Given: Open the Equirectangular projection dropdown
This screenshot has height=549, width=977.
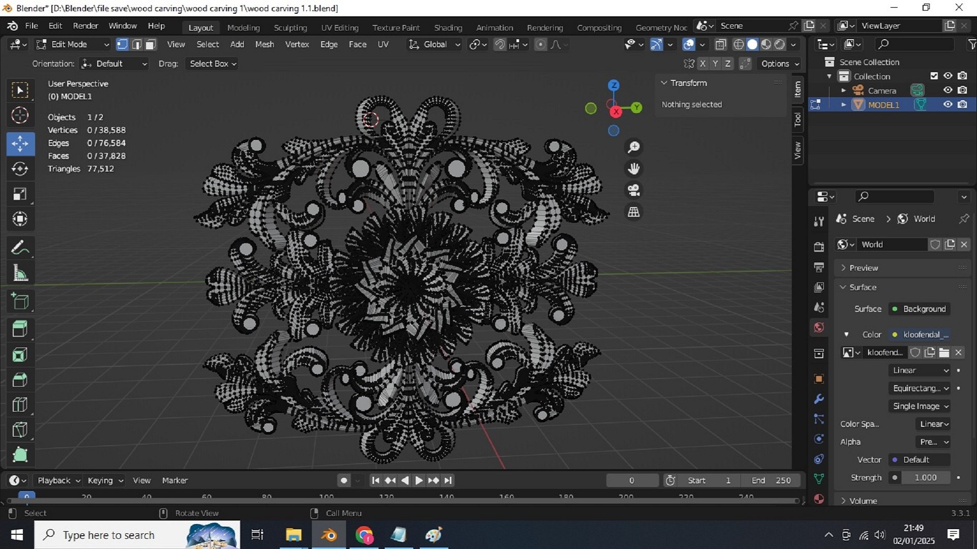Looking at the screenshot, I should click(921, 388).
